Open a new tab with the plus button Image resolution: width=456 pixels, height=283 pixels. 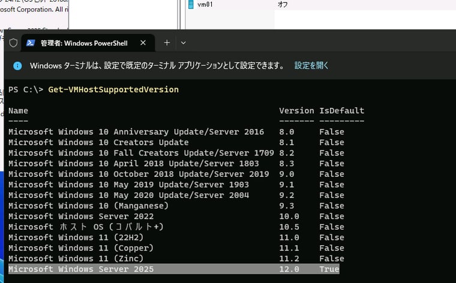tap(167, 43)
